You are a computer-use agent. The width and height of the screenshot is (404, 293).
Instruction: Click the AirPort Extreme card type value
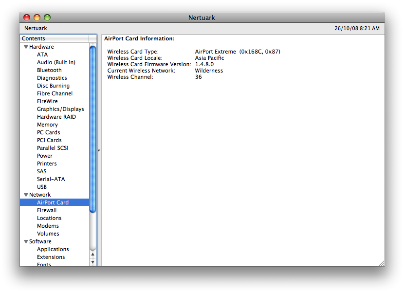click(238, 52)
